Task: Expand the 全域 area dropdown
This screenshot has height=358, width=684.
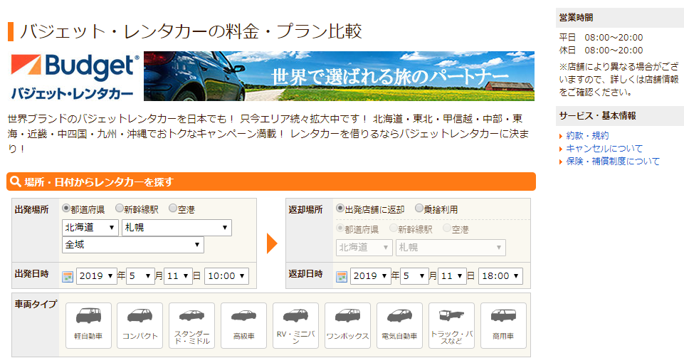Action: [x=133, y=245]
